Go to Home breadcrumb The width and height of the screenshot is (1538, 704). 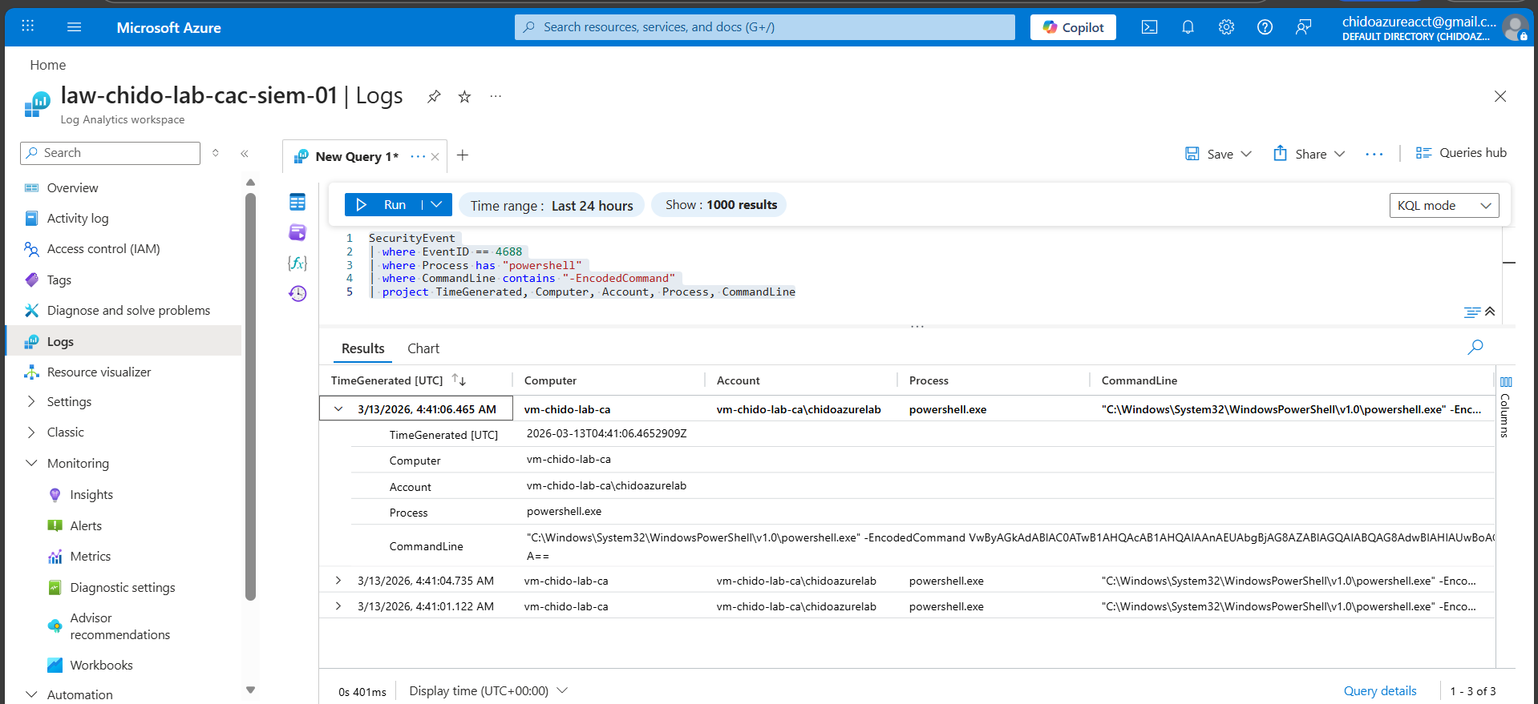click(x=48, y=65)
